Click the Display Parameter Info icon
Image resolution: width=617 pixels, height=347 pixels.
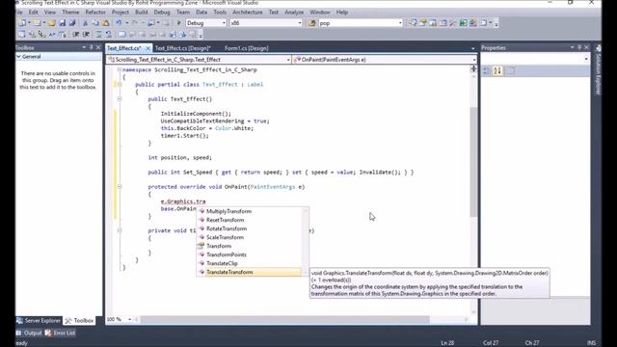tap(32, 35)
